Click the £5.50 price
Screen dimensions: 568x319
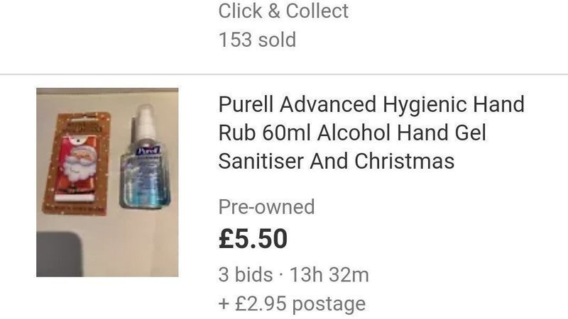tap(253, 239)
